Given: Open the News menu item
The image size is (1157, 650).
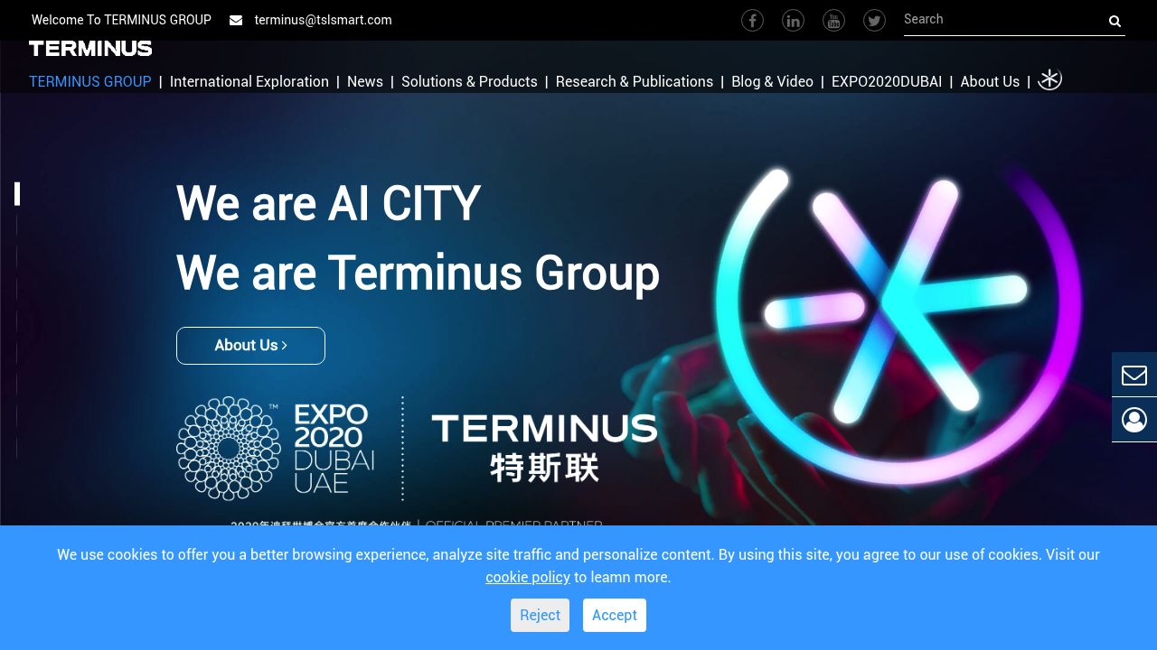Looking at the screenshot, I should (x=365, y=81).
